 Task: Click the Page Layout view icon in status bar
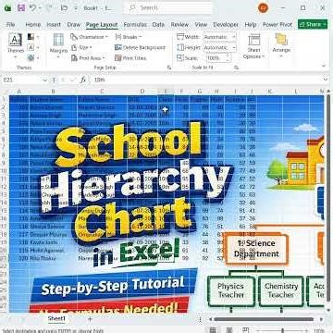229,330
